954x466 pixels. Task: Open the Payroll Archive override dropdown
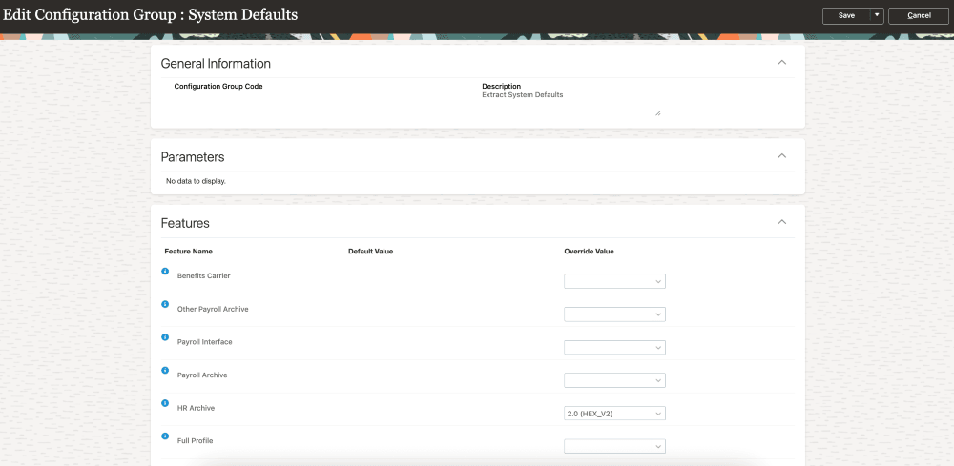614,380
